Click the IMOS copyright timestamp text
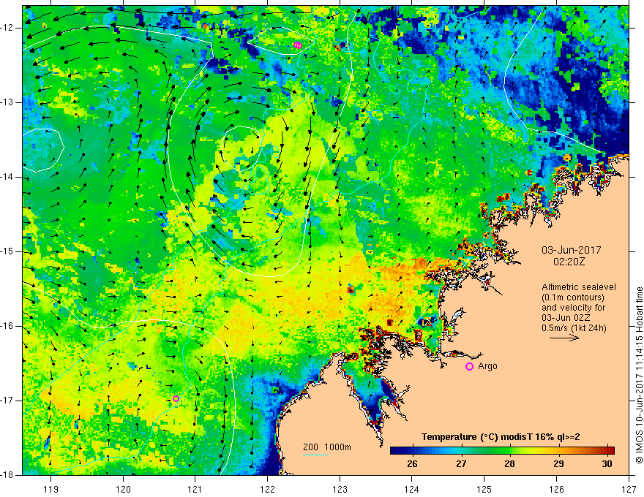Screen dimensions: 644x497 click(x=639, y=375)
